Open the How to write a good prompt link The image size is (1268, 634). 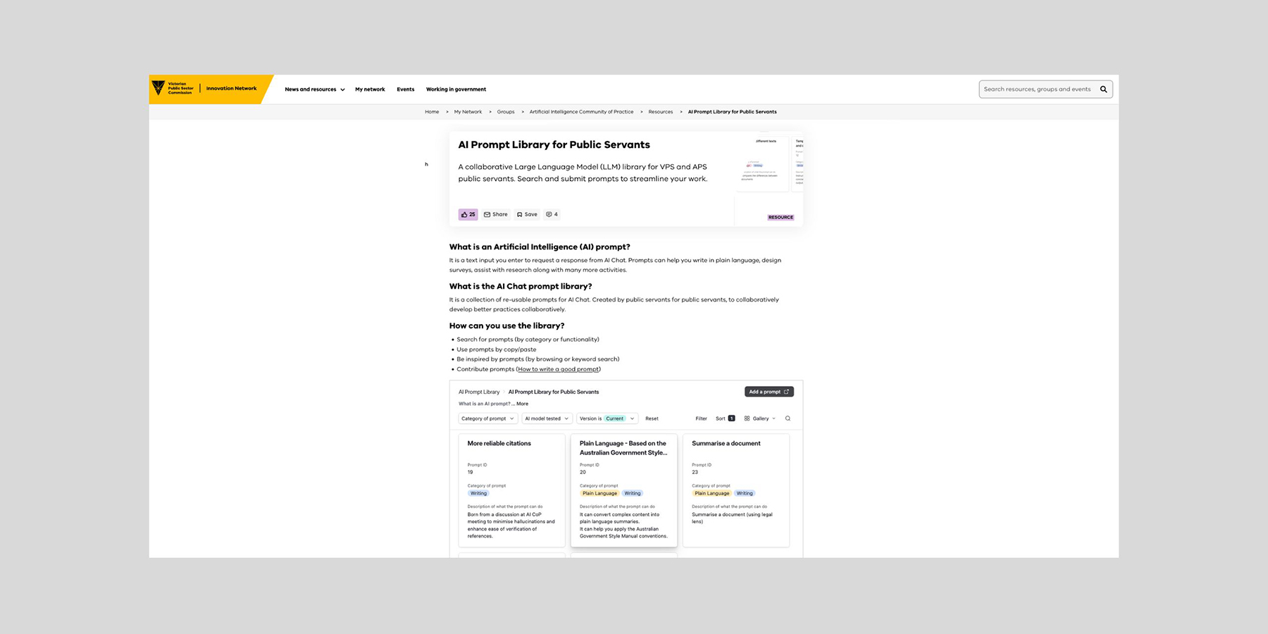click(x=558, y=369)
